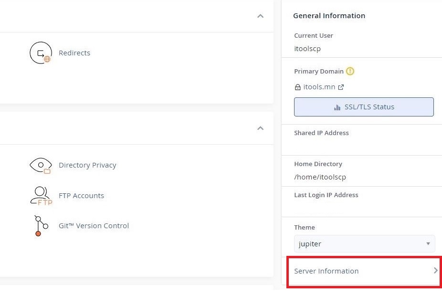Click the Primary Domain warning icon
Image resolution: width=442 pixels, height=295 pixels.
(350, 71)
